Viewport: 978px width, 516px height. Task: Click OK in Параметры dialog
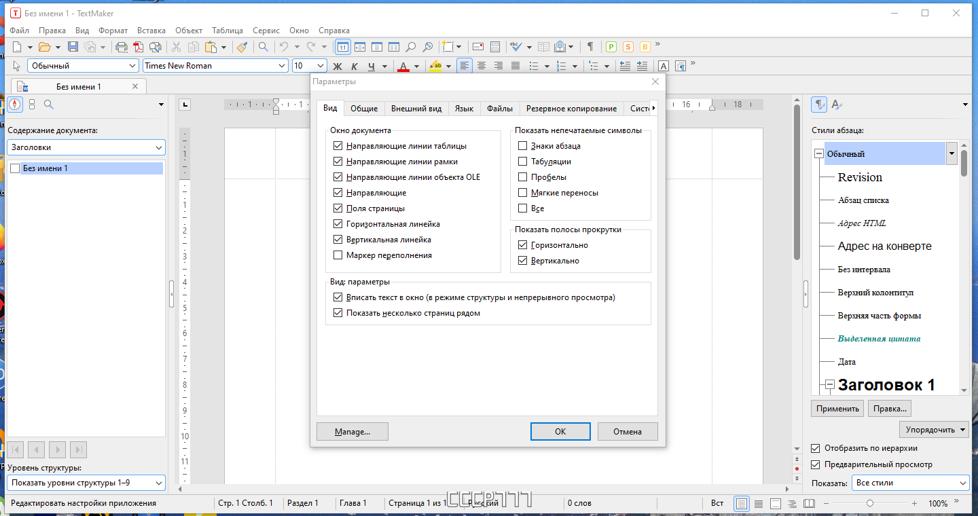(x=560, y=432)
